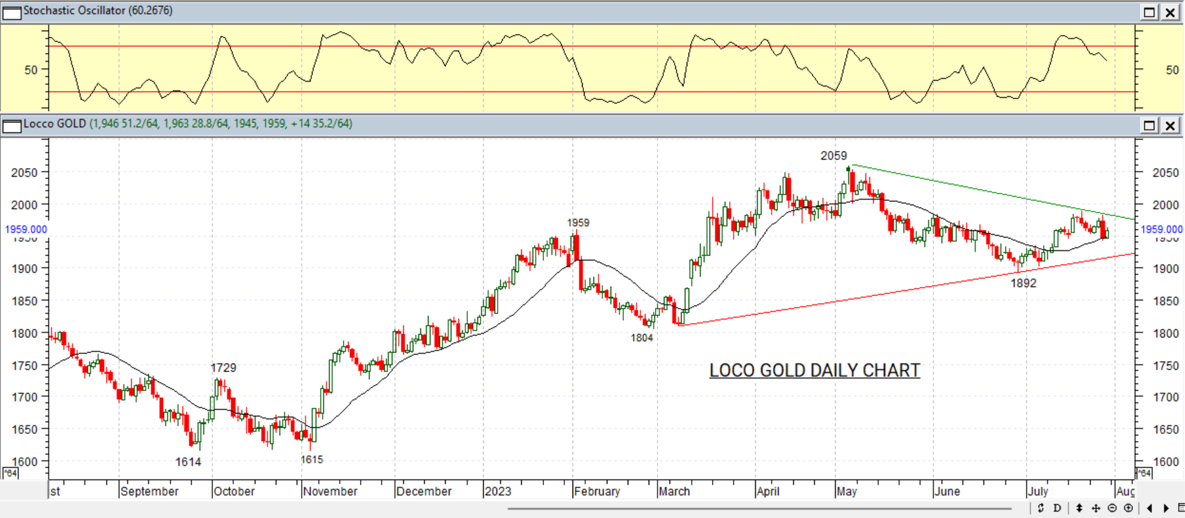
Task: Click the LOCO GOLD DAILY CHART text label
Action: [815, 370]
